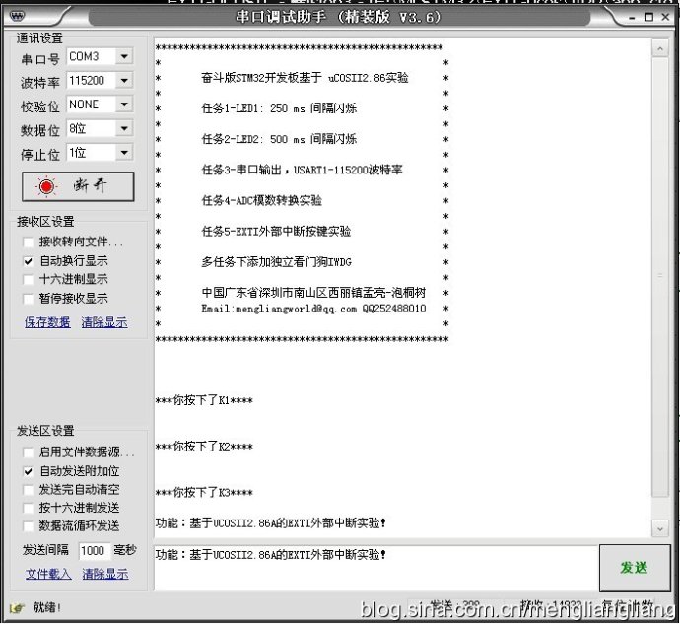The image size is (680, 624).
Task: Click the send text input area
Action: point(375,568)
